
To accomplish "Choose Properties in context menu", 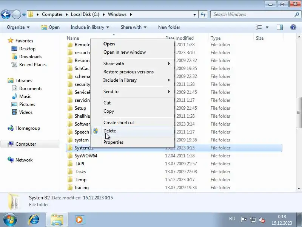I will point(133,142).
